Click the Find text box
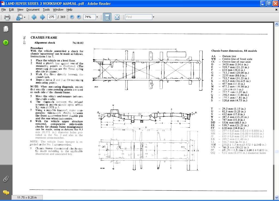 pos(139,17)
